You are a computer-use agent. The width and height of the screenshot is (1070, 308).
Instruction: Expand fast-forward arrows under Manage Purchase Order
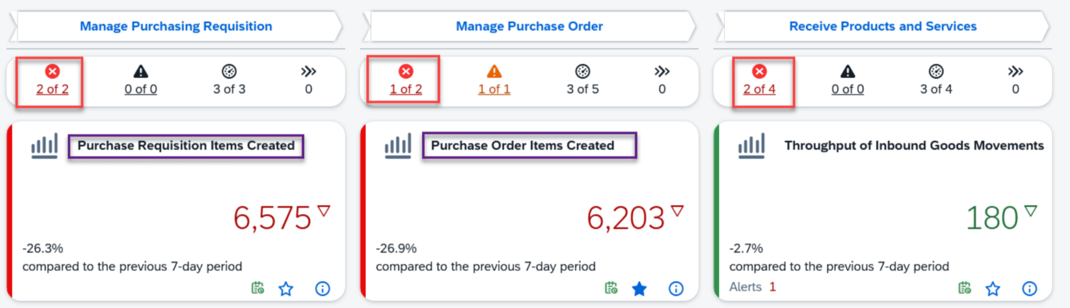[662, 71]
